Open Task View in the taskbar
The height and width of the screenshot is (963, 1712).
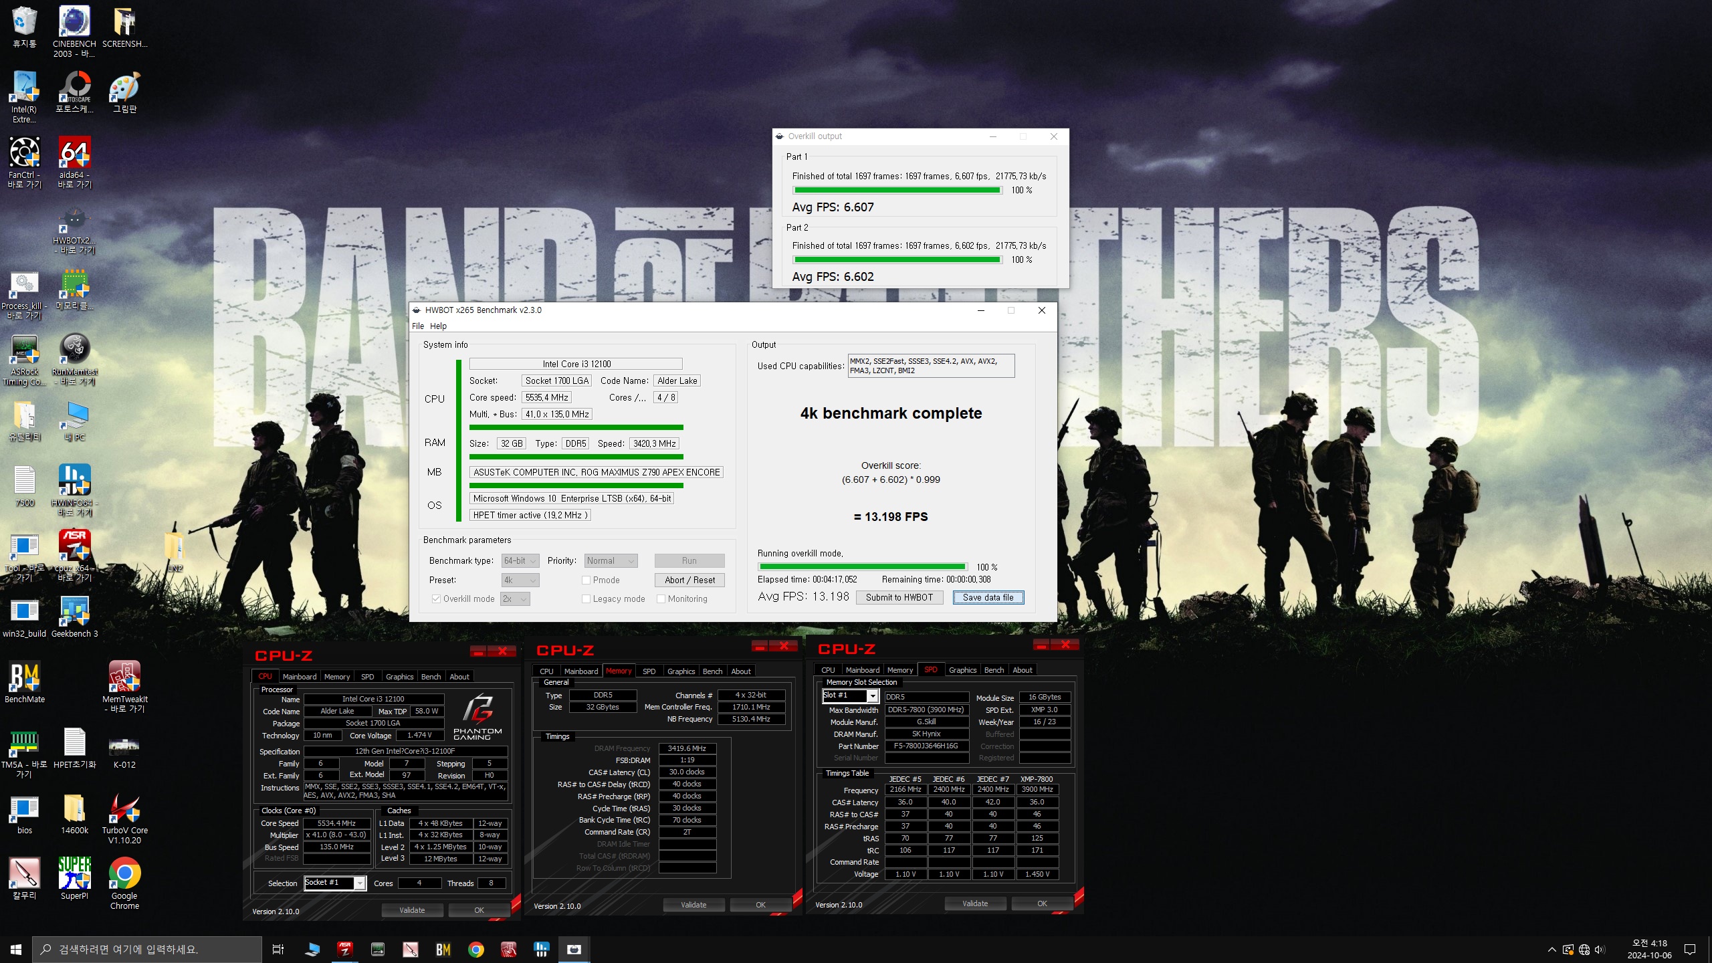278,949
